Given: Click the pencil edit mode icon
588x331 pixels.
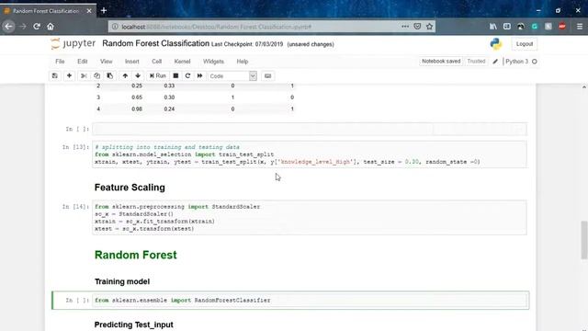Looking at the screenshot, I should click(x=495, y=62).
